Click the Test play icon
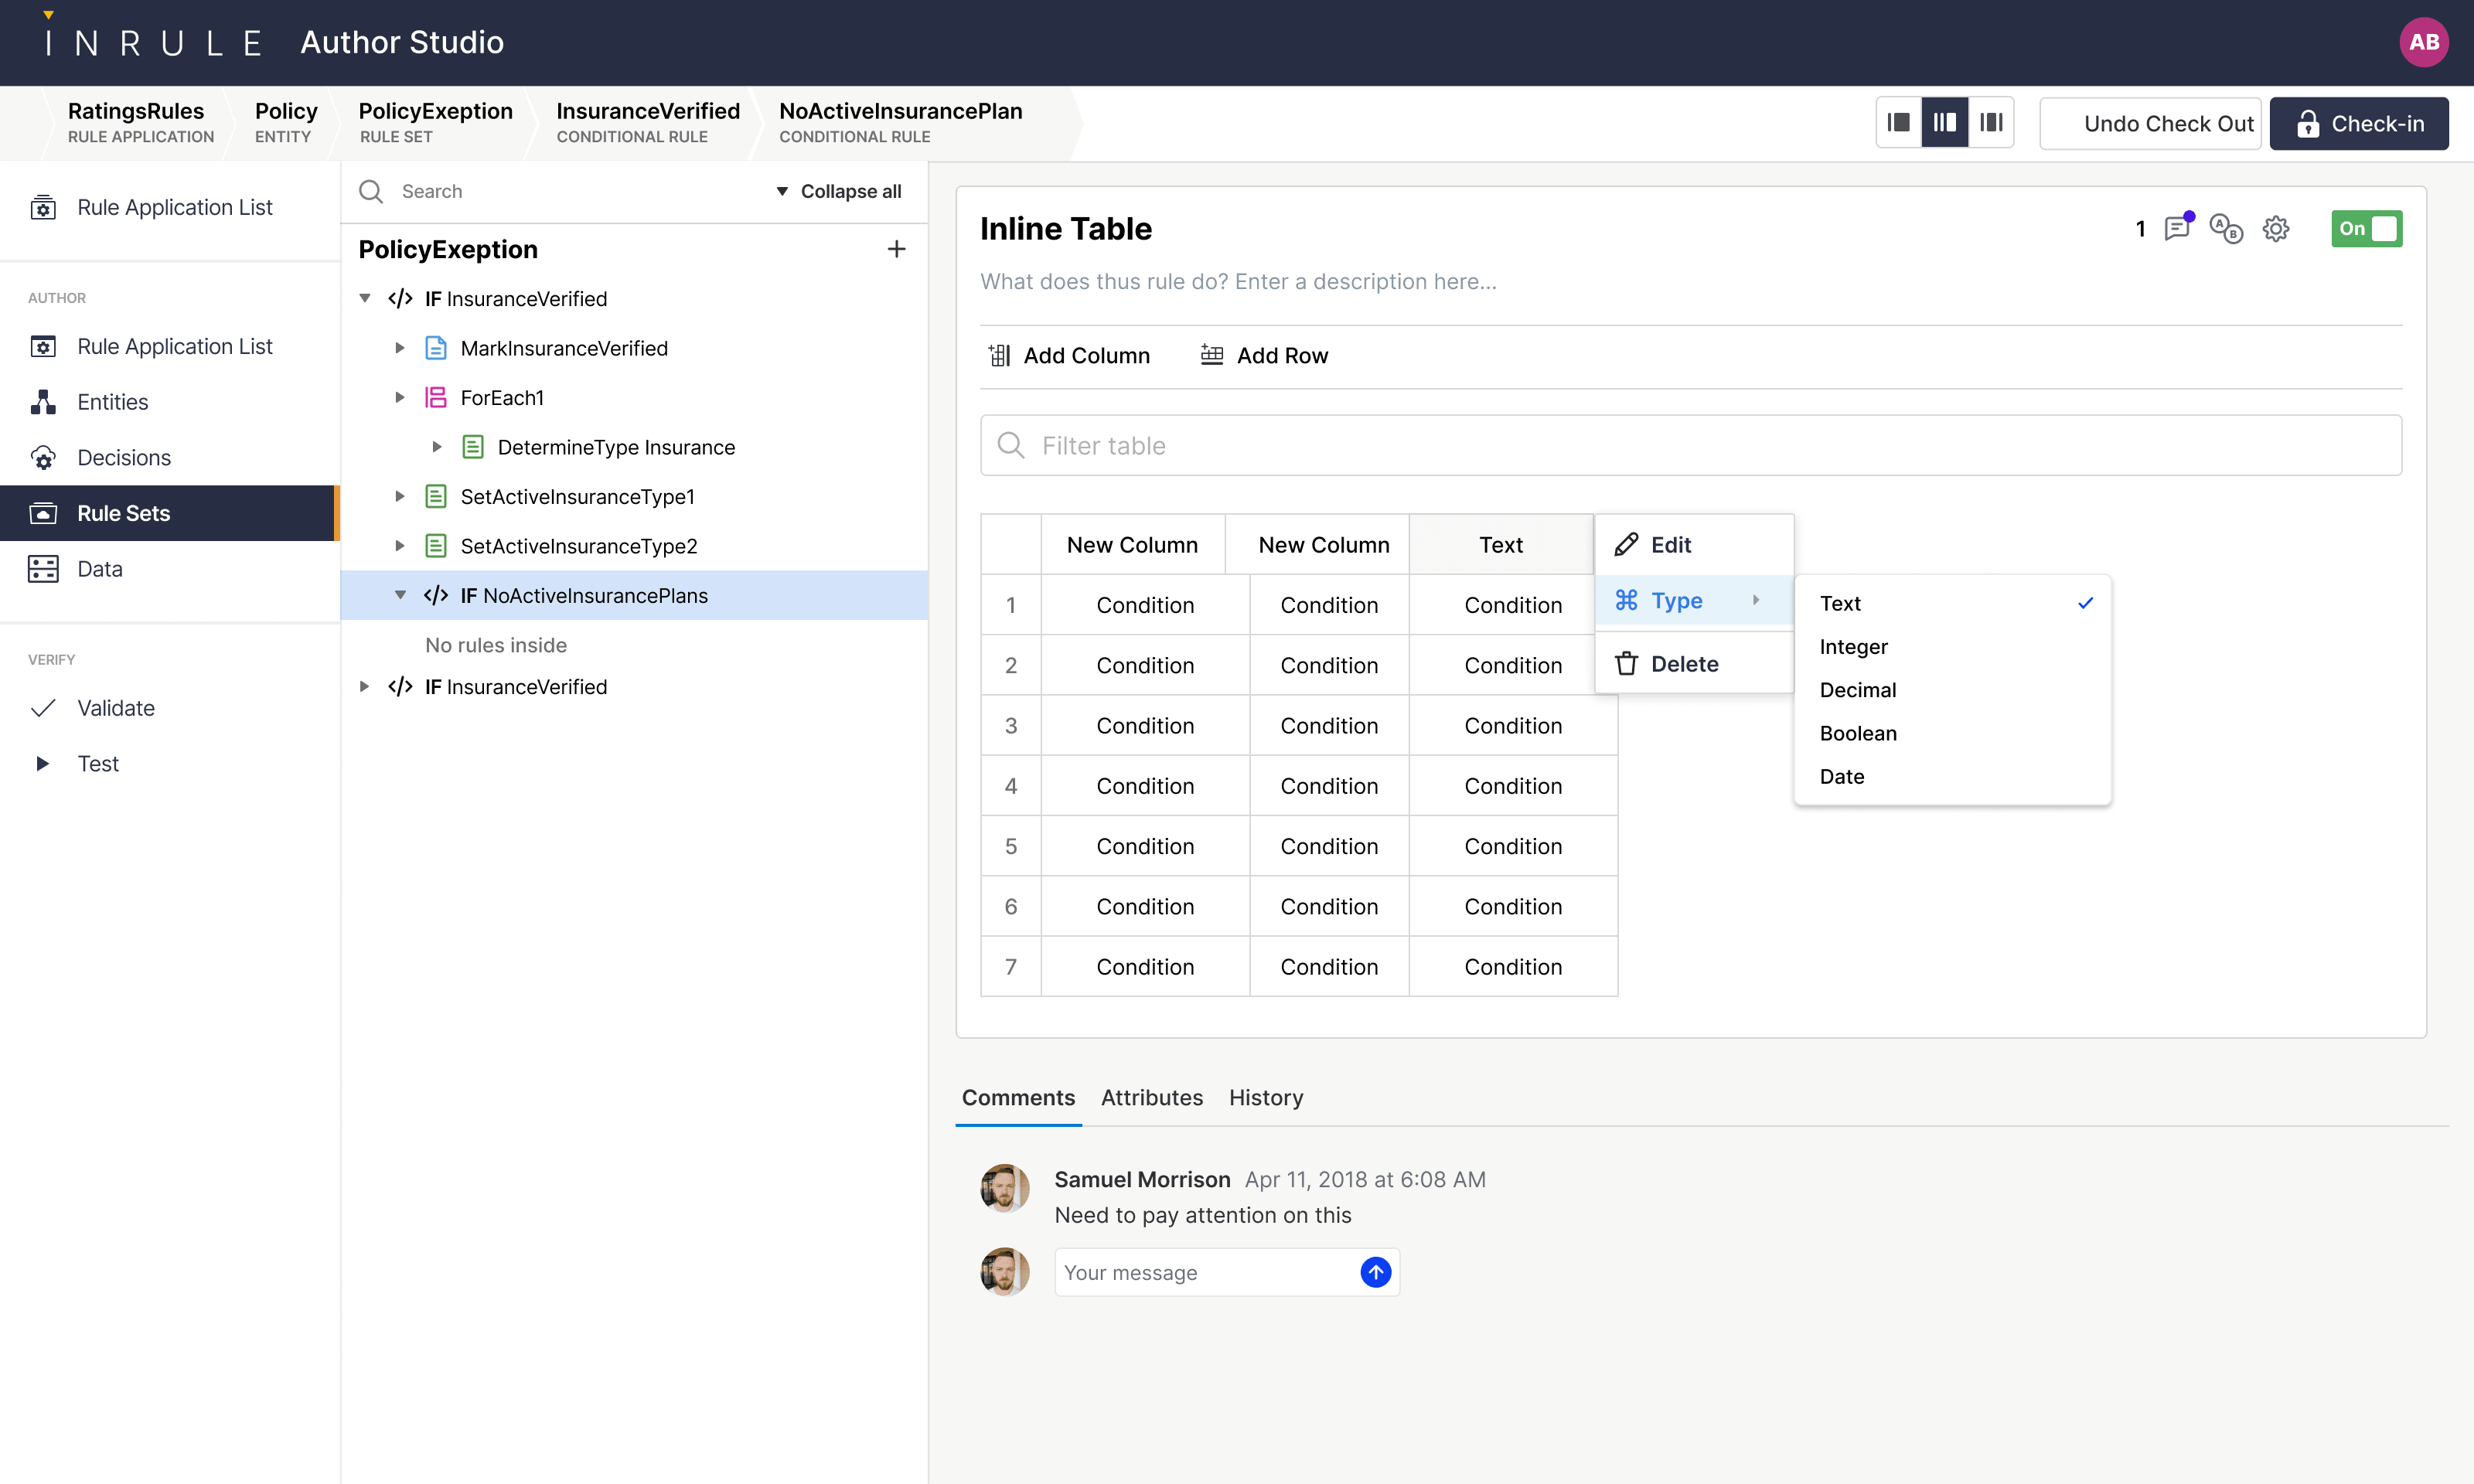 coord(43,763)
